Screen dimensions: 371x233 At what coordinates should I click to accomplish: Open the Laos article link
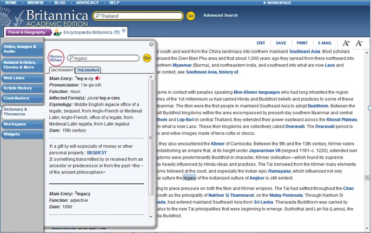(x=329, y=65)
